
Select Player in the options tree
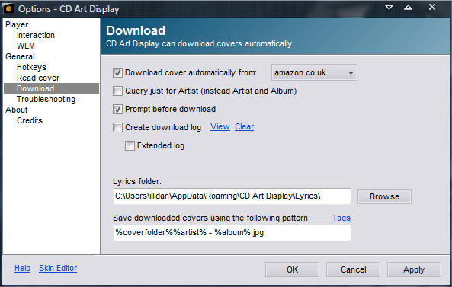point(17,25)
